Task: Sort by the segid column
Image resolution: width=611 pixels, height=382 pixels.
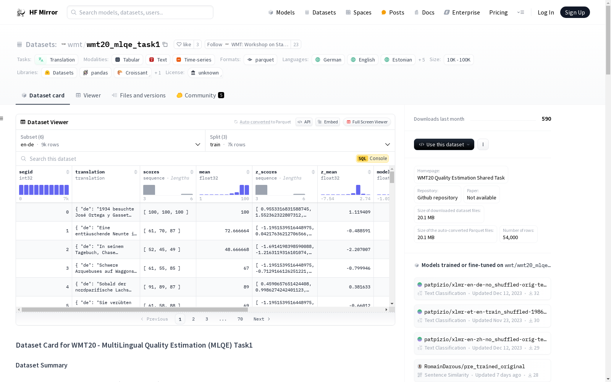Action: click(68, 172)
